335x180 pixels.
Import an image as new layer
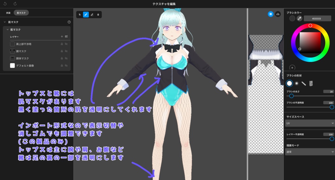pos(66,37)
